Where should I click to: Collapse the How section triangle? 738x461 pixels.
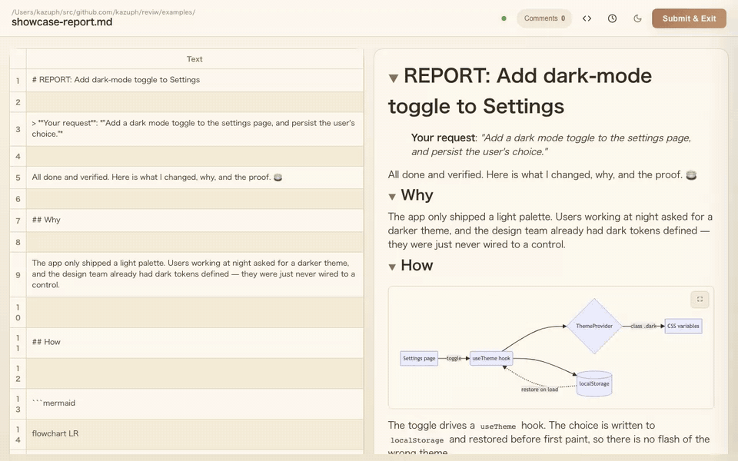tap(392, 267)
